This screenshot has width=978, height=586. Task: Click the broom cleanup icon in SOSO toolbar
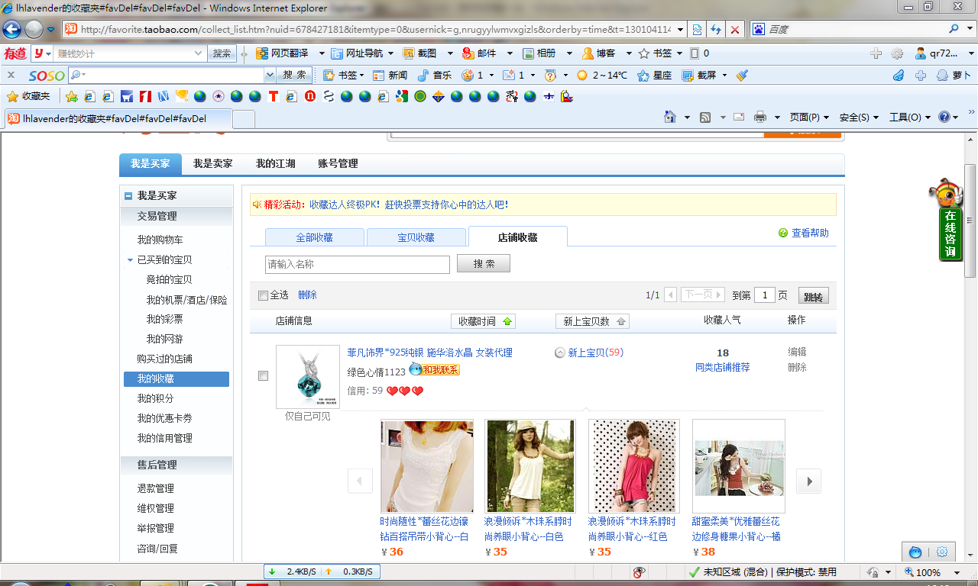tap(742, 76)
